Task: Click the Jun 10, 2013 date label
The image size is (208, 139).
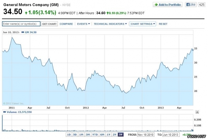Action: click(11, 32)
